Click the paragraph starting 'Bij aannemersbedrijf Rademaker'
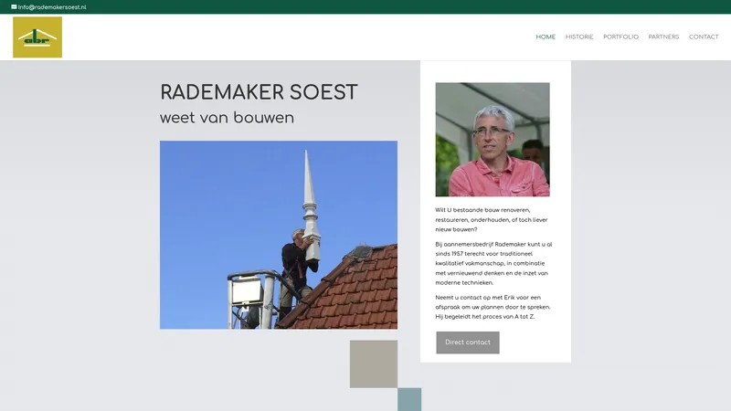The height and width of the screenshot is (411, 731). tap(493, 263)
